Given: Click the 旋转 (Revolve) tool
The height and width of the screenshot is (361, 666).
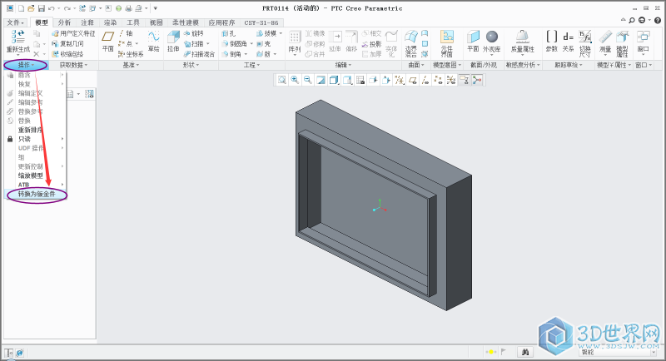Looking at the screenshot, I should (194, 33).
